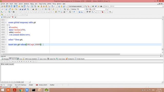Open the workspace selection dropdown
The height and width of the screenshot is (92, 164).
click(84, 6)
